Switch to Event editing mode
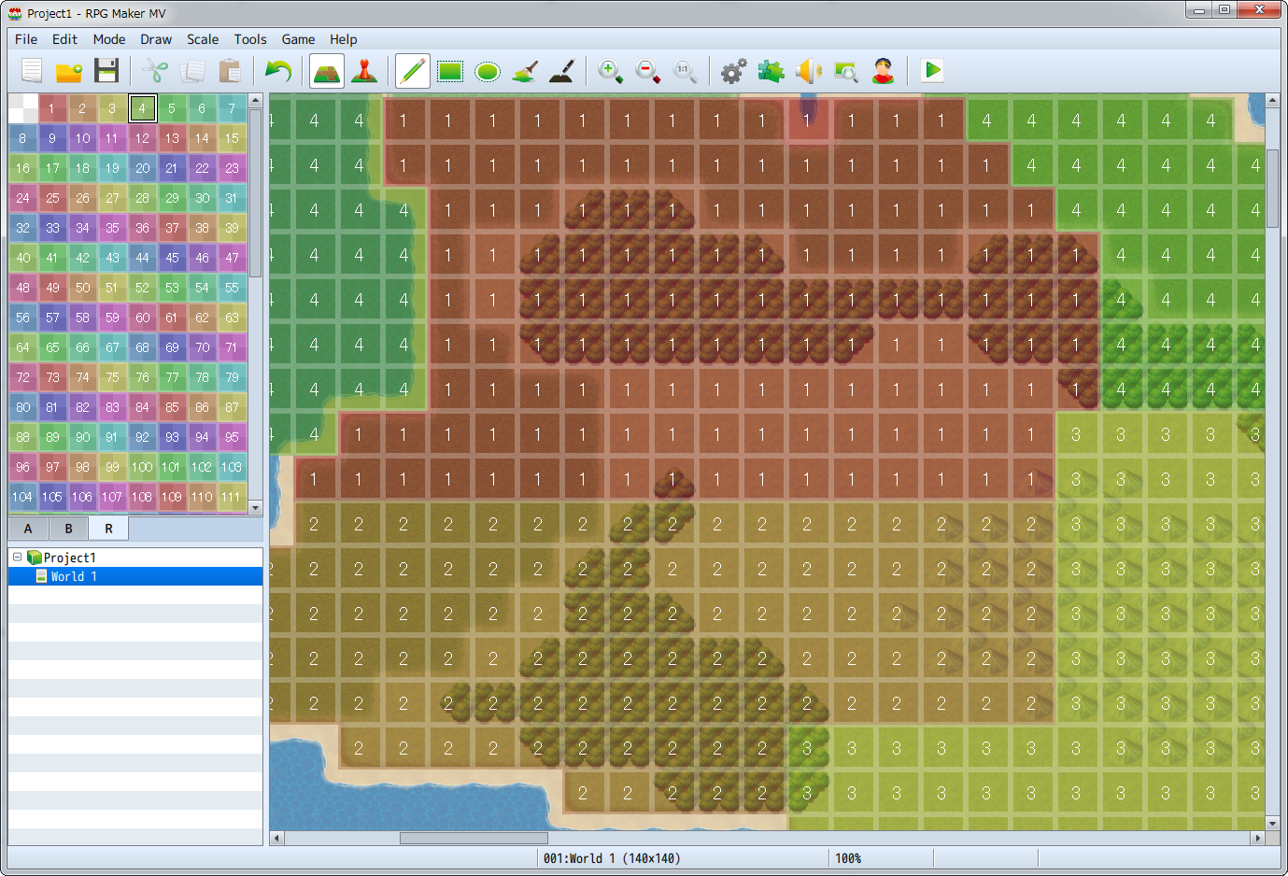1288x876 pixels. [x=364, y=71]
